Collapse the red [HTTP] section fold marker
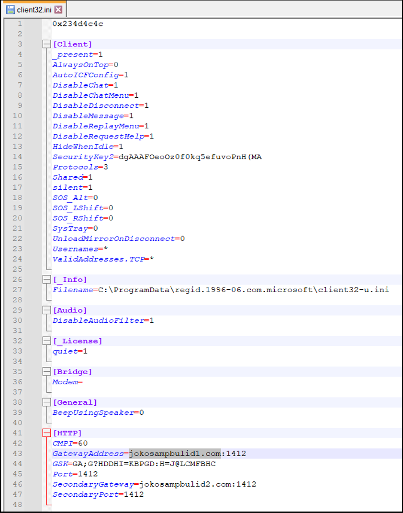 coord(46,433)
